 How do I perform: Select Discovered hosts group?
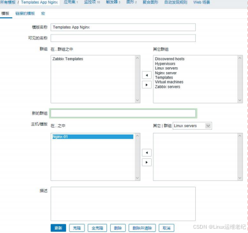(169, 59)
